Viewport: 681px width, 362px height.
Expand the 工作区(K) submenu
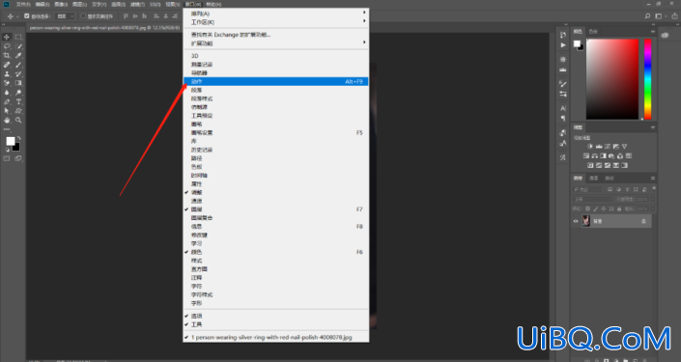276,22
